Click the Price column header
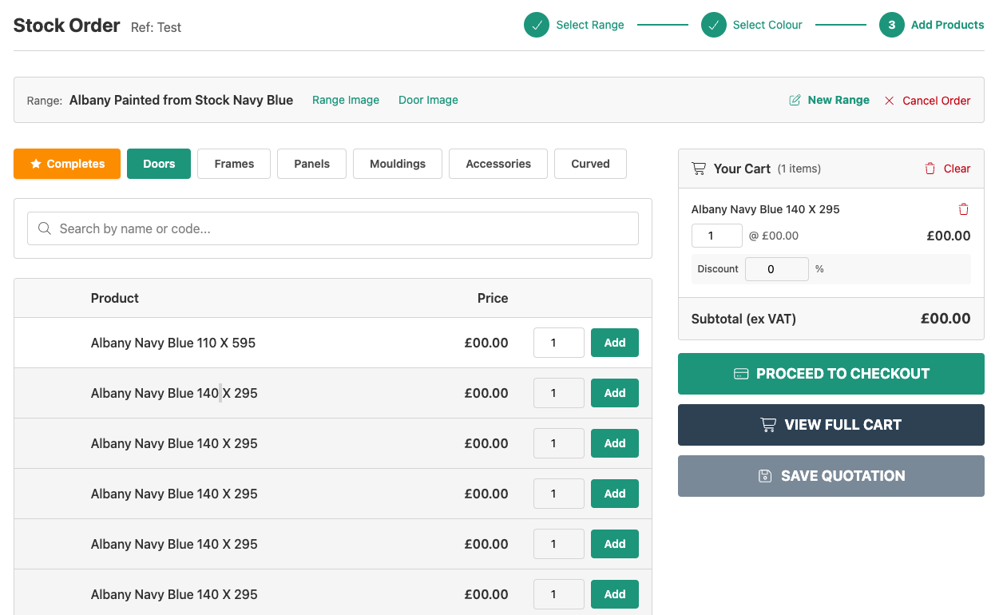Image resolution: width=999 pixels, height=615 pixels. [493, 298]
